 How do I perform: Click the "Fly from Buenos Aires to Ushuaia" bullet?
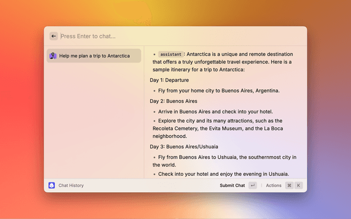pos(225,160)
